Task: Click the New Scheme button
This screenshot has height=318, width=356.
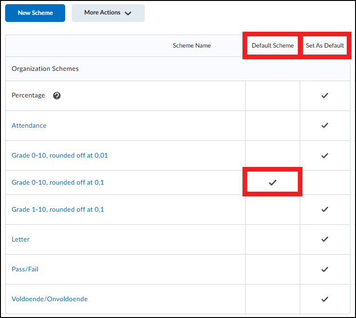Action: tap(35, 13)
